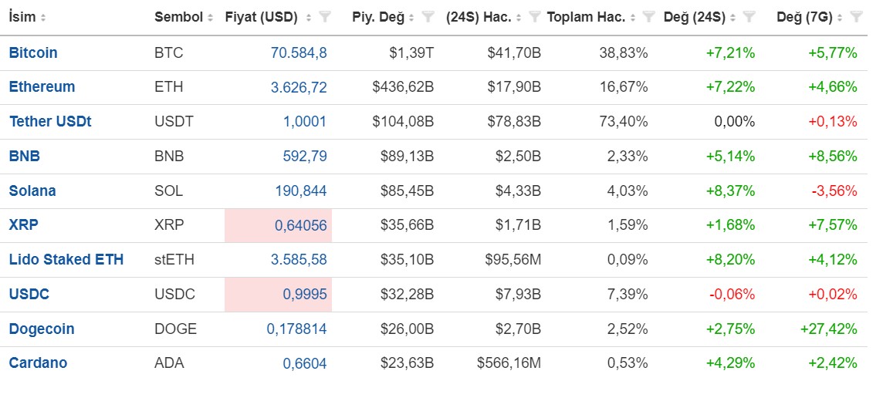883x408 pixels.
Task: Click highlighted XRP price 0,64056
Action: pyautogui.click(x=301, y=226)
